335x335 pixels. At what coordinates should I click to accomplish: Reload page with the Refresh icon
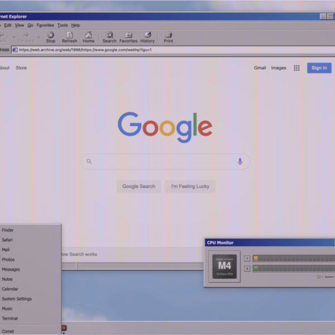click(69, 37)
